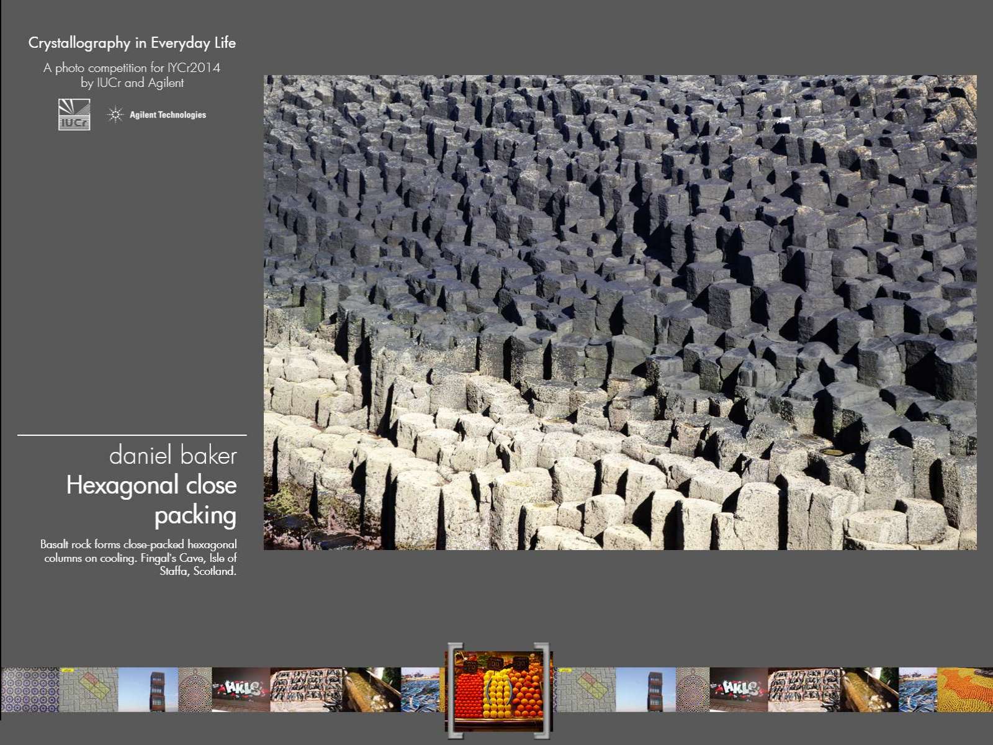Open the circular mosaic thumbnail left of fruit stand

pyautogui.click(x=195, y=690)
